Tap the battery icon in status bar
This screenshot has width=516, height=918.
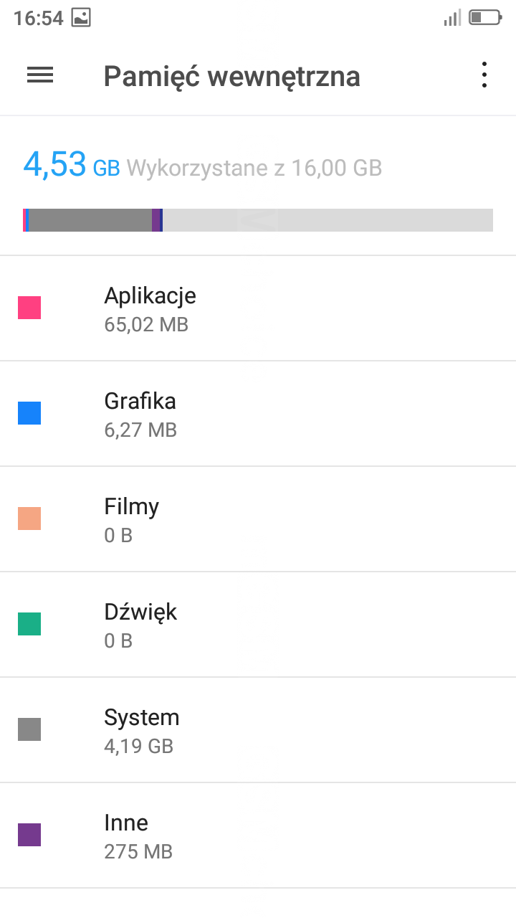pos(484,18)
